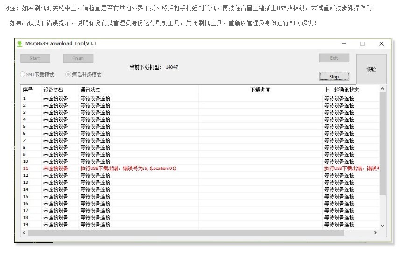Screen dimensions: 402x254
Task: Click vertical scrollbar down arrow
Action: coord(382,226)
